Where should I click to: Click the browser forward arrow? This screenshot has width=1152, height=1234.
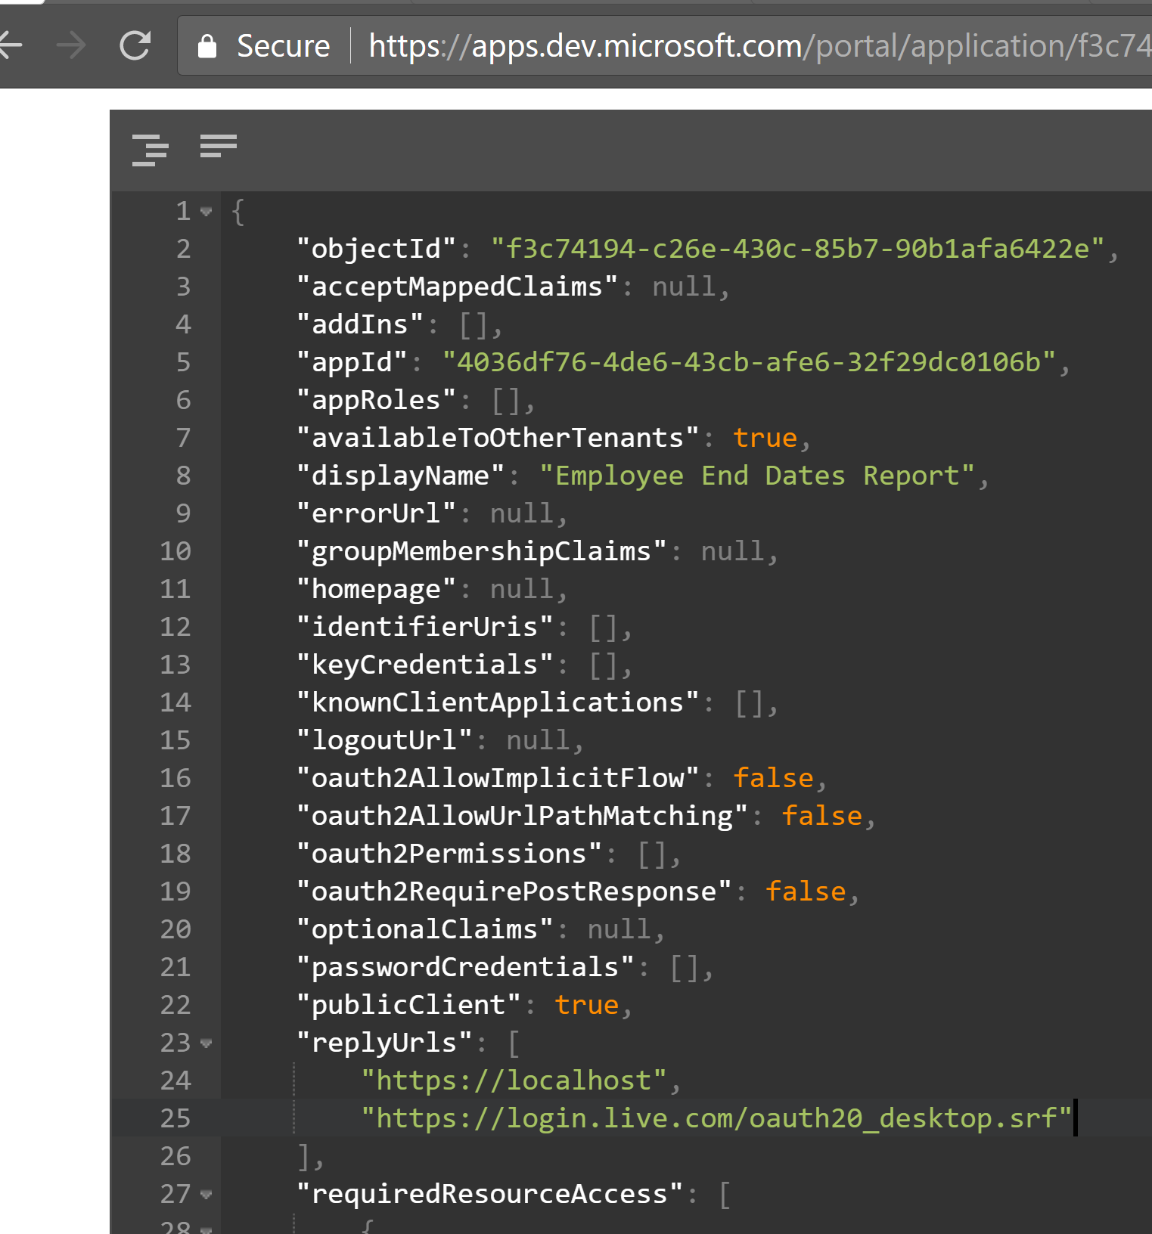[72, 46]
